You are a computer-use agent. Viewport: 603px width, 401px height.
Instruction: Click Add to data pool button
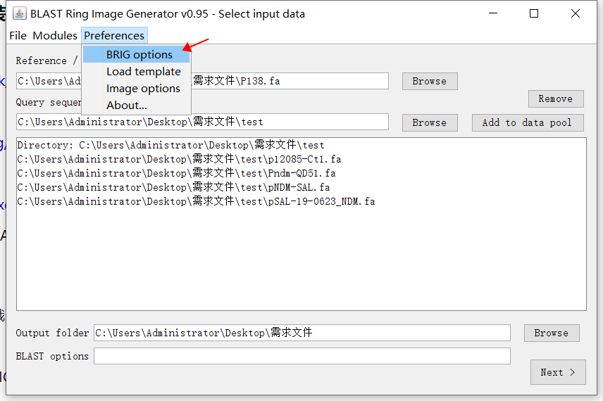[528, 122]
